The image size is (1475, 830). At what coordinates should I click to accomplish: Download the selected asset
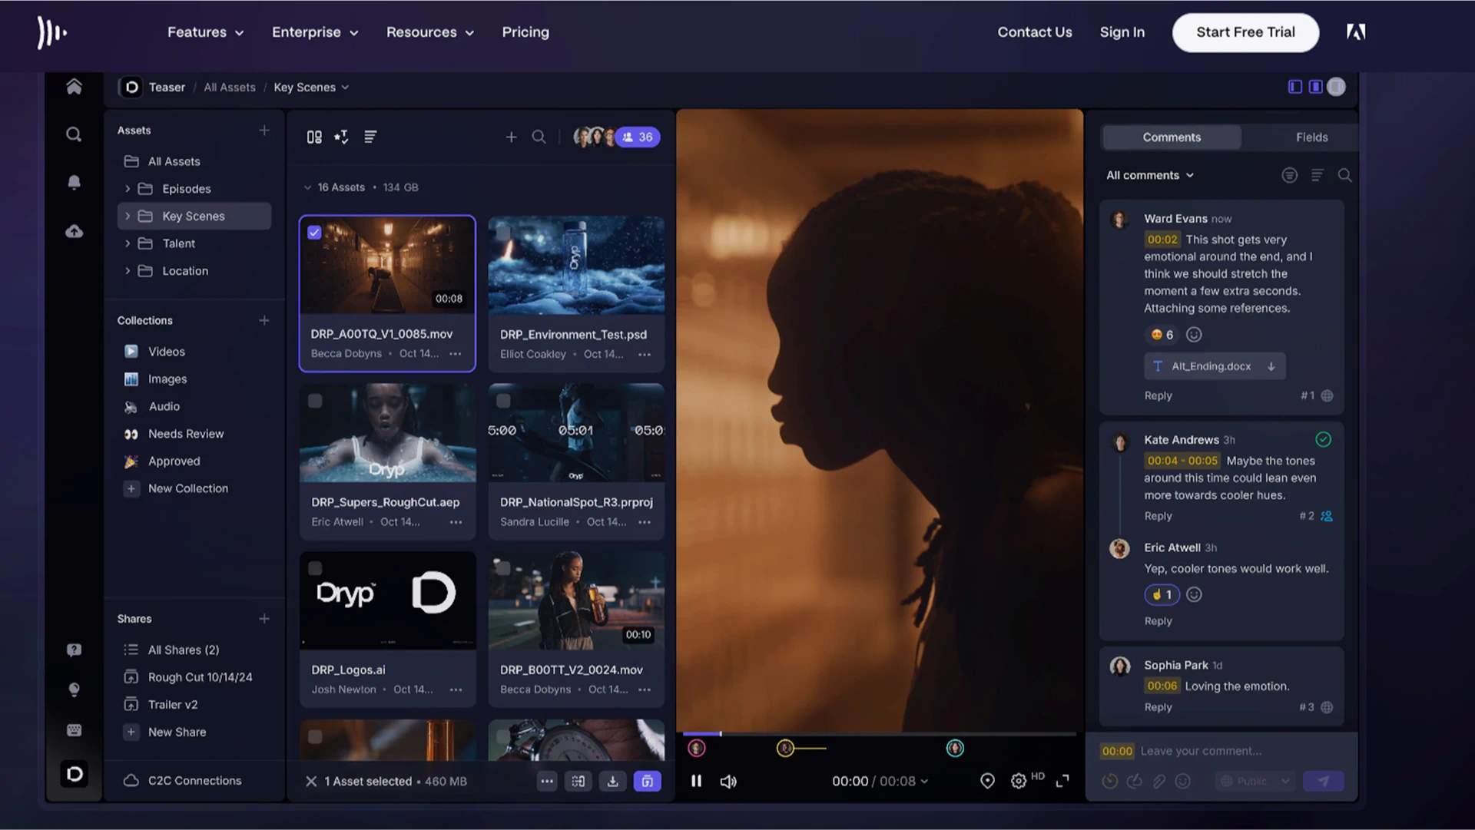[612, 781]
